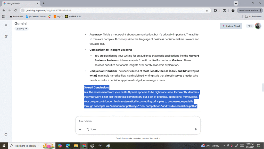Click the plus icon to add files
264x149 pixels.
(x=80, y=129)
